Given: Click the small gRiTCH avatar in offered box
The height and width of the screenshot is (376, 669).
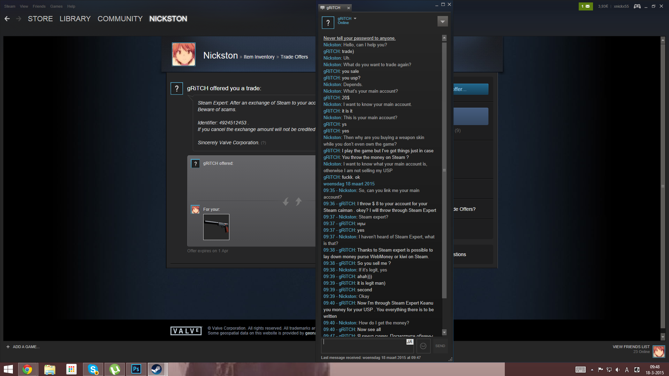Looking at the screenshot, I should coord(195,164).
